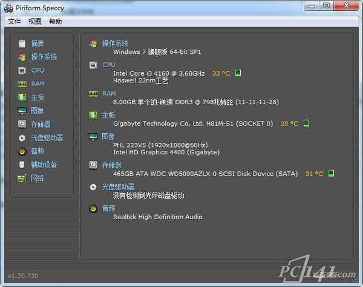This screenshot has height=287, width=363.
Task: Click the 光盘驱动器 disc icon in summary panel
Action: tap(93, 187)
